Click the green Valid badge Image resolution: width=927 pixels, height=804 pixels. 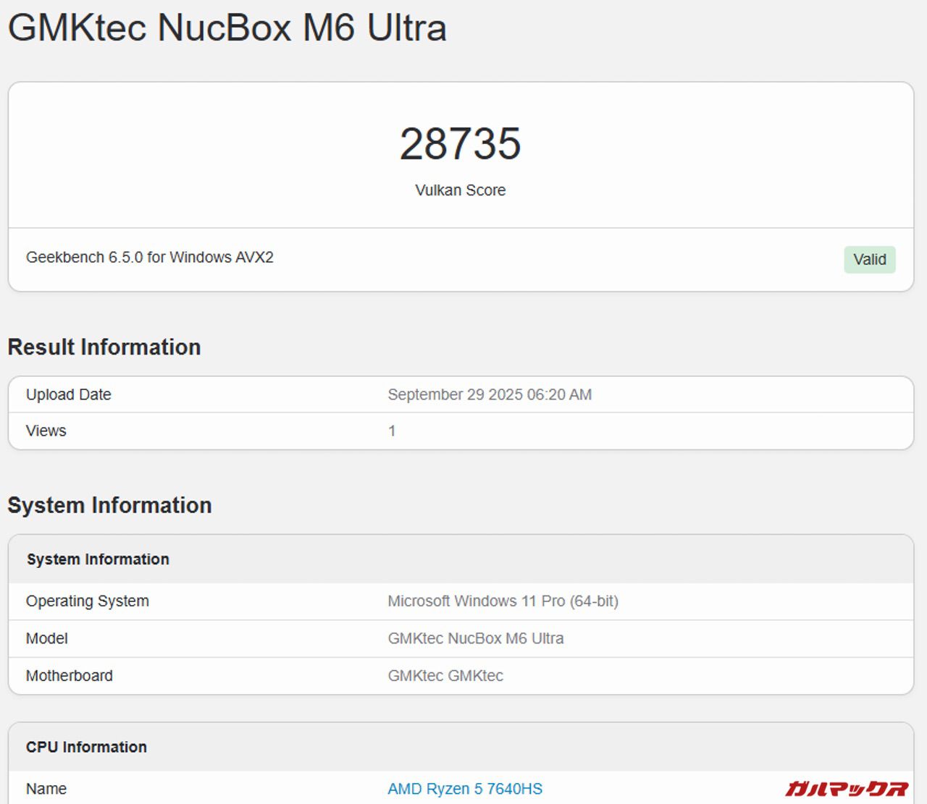(869, 259)
